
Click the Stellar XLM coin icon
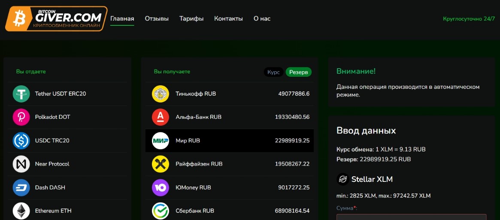click(343, 179)
